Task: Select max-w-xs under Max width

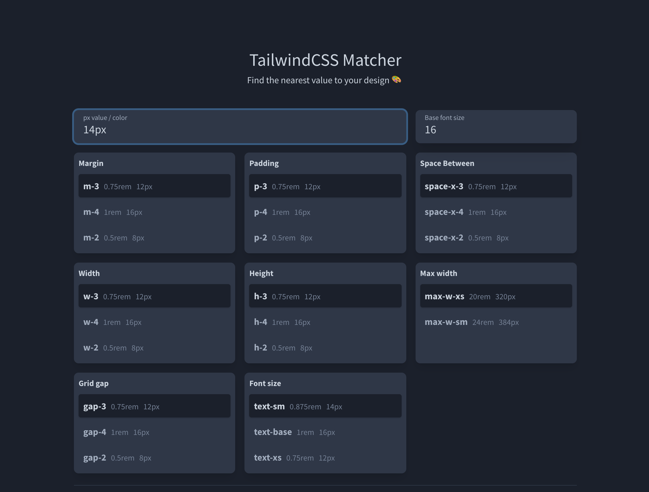Action: click(x=496, y=296)
